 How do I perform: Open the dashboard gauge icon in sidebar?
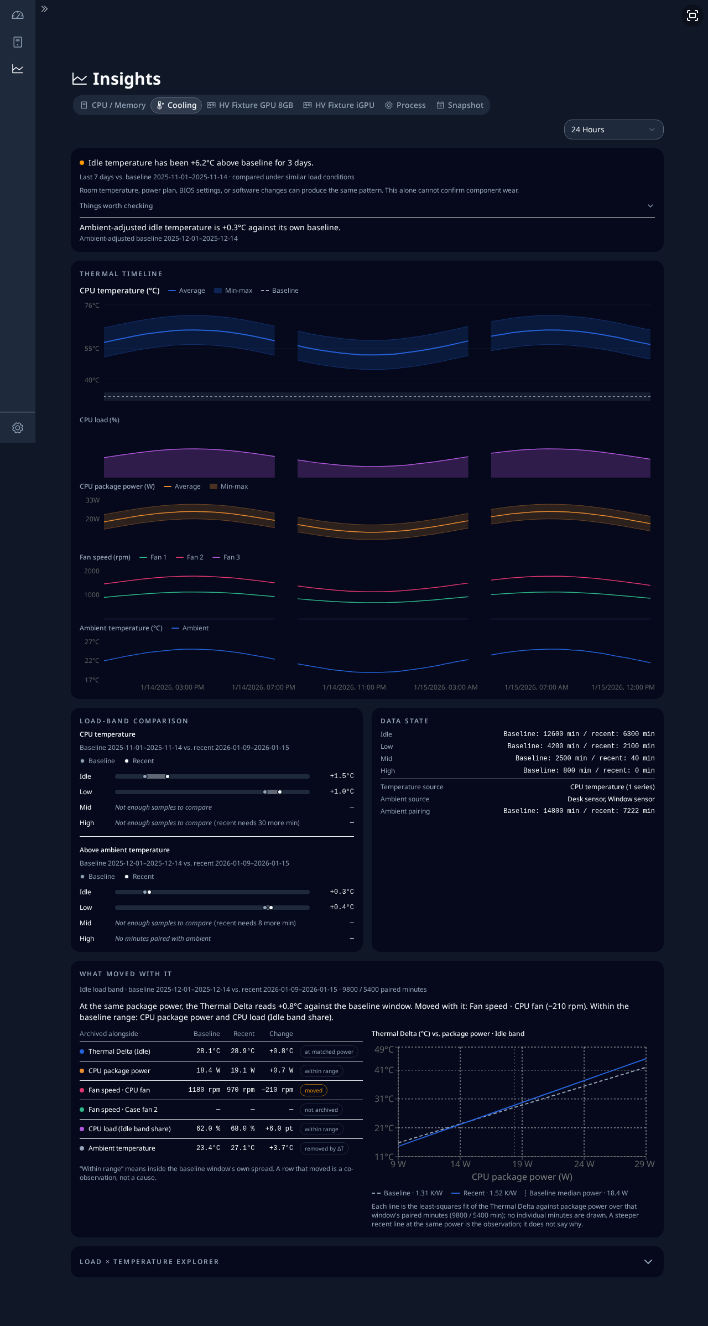pyautogui.click(x=18, y=15)
